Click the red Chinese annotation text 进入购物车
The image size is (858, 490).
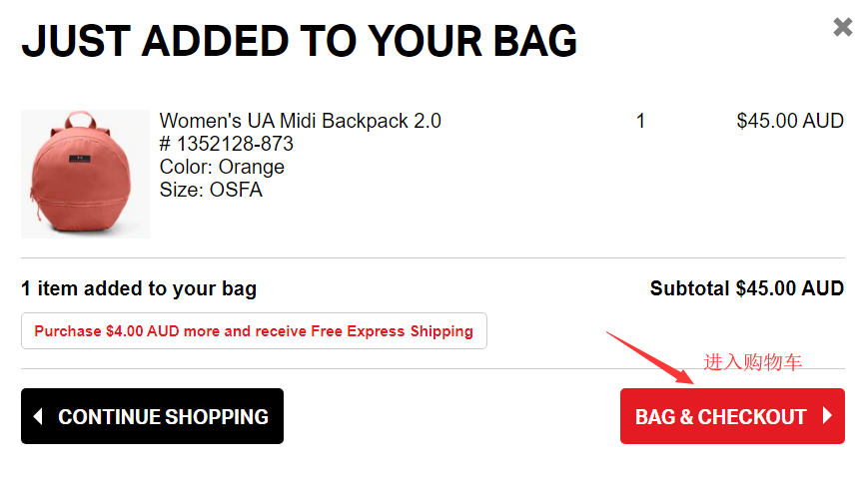tap(753, 362)
